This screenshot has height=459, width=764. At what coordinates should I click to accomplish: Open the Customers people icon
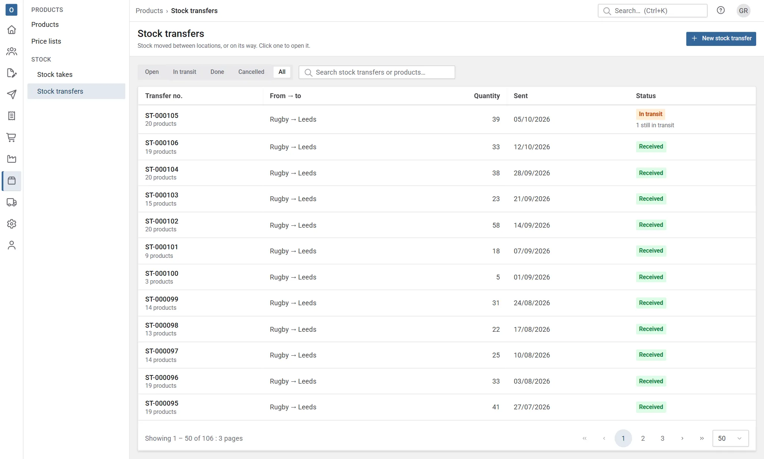tap(12, 51)
